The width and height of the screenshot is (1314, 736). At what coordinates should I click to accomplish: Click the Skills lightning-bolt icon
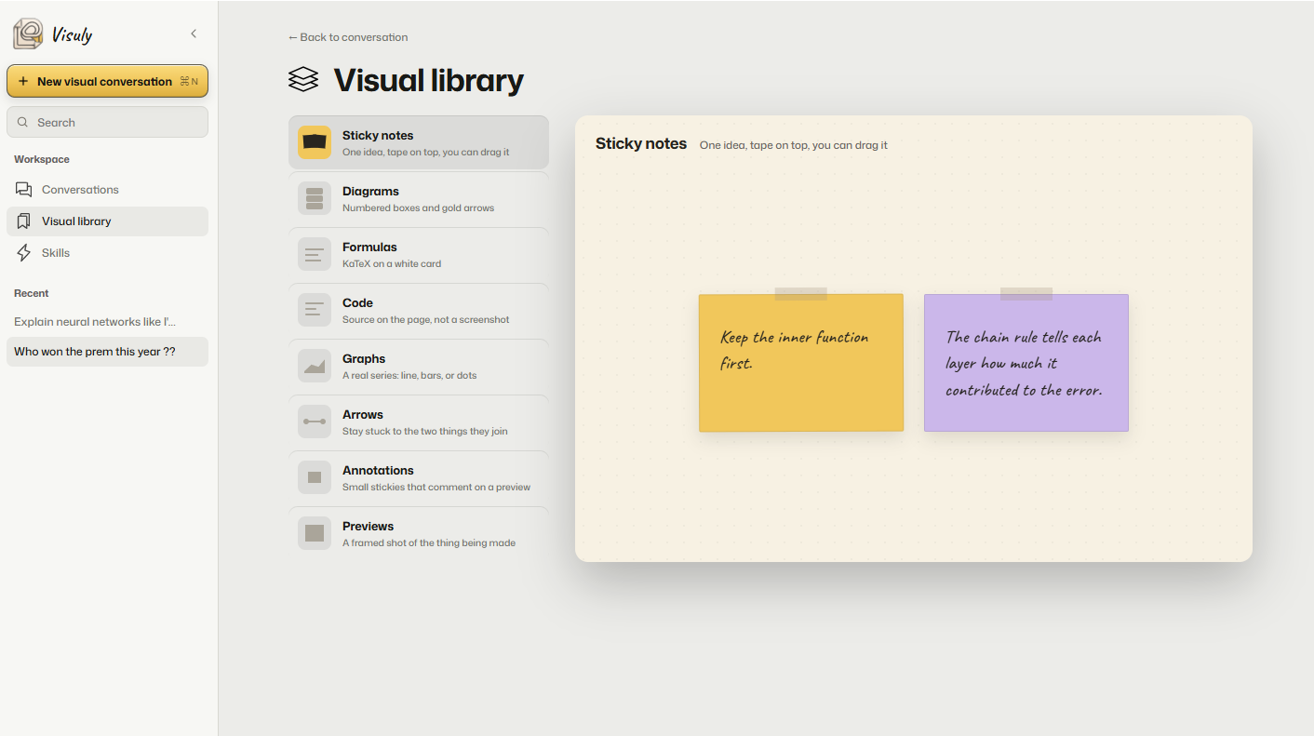(x=24, y=253)
